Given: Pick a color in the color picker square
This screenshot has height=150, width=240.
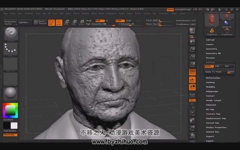Looking at the screenshot, I should click(x=10, y=110).
